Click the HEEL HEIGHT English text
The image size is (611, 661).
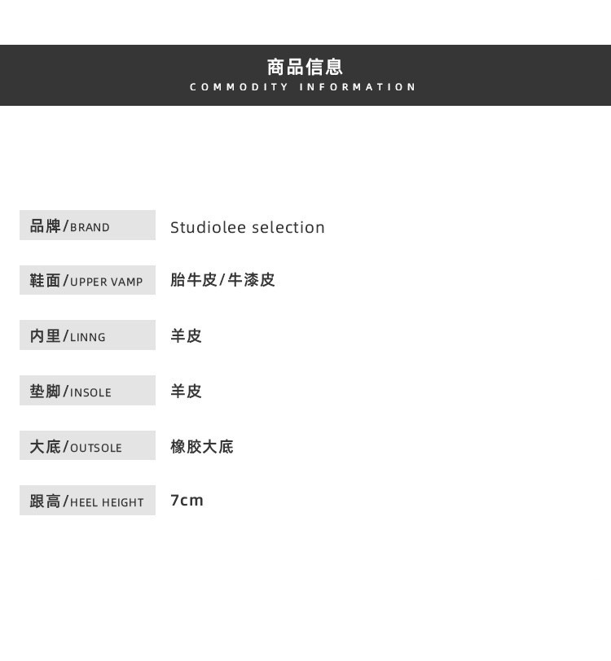coord(107,503)
